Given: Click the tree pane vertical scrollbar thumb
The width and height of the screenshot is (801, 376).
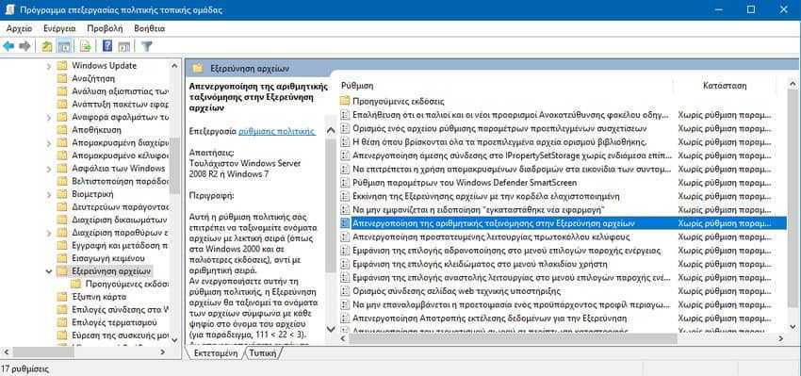Looking at the screenshot, I should (x=174, y=166).
